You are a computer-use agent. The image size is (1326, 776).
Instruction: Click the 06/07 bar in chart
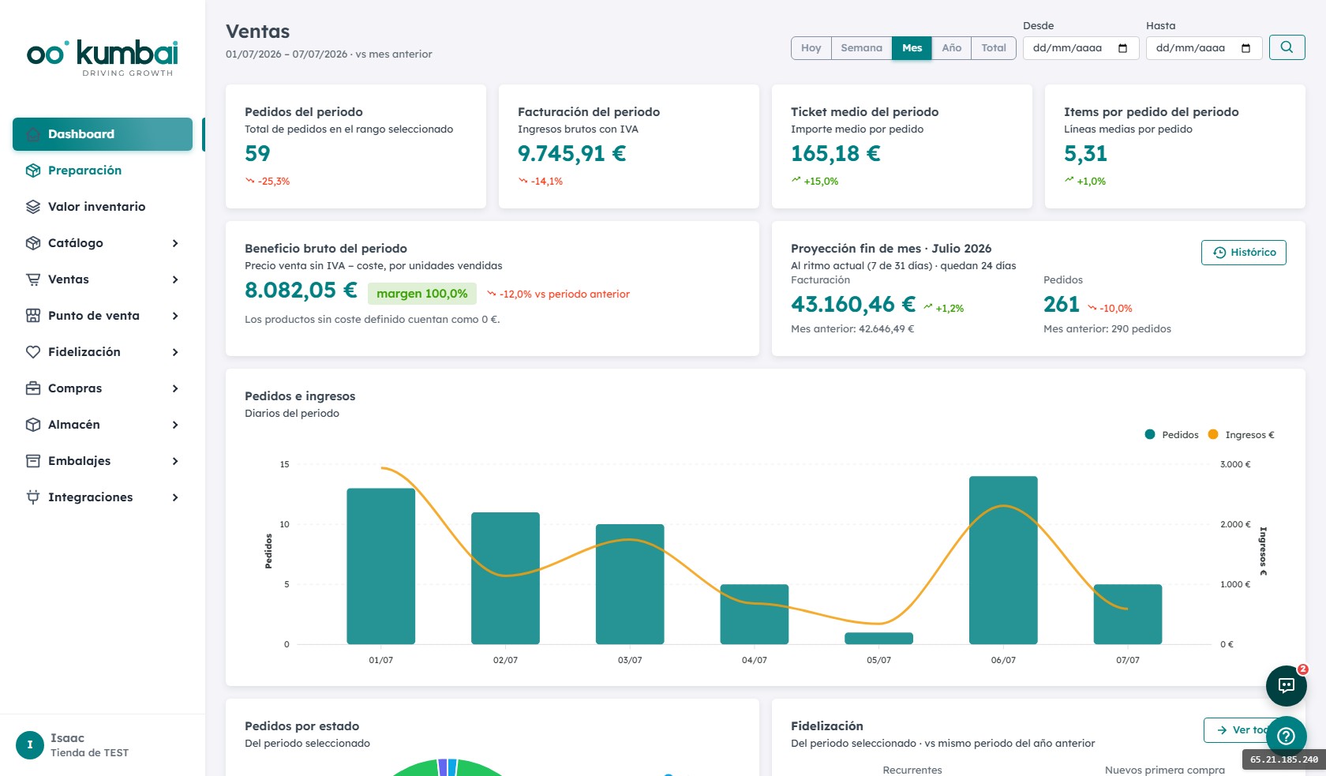1003,560
